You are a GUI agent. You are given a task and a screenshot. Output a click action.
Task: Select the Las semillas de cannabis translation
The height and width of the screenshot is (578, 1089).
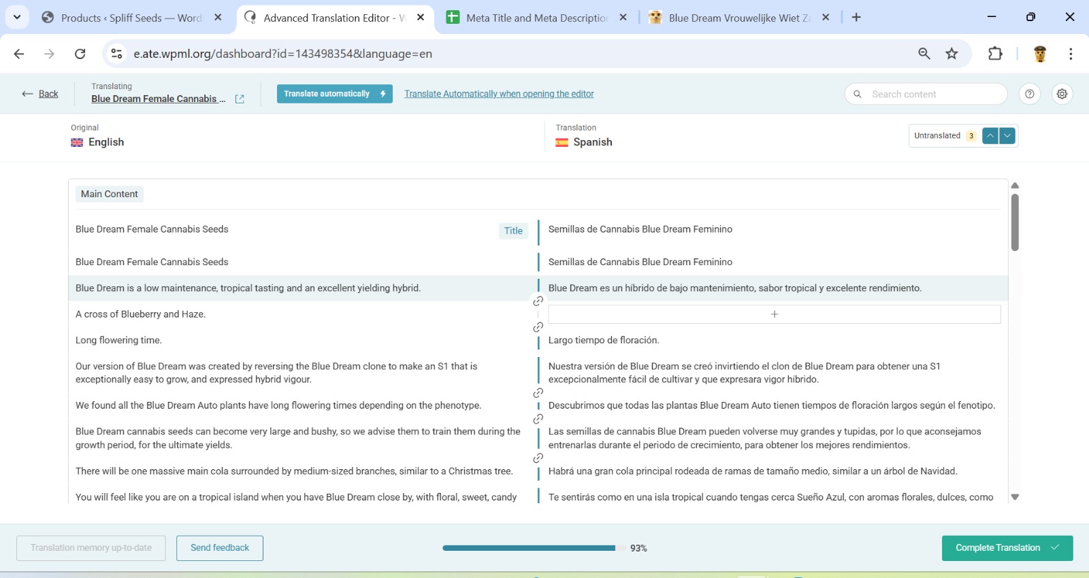(765, 438)
